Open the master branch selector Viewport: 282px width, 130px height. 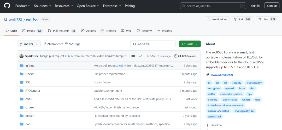click(29, 44)
